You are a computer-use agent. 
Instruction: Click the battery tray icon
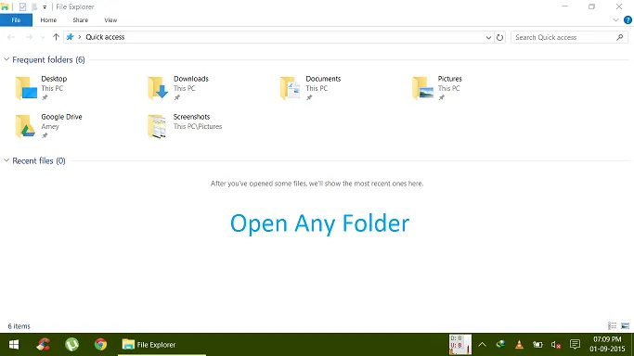click(537, 344)
